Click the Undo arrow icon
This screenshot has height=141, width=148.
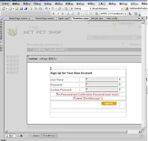click(x=46, y=9)
